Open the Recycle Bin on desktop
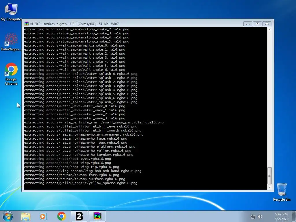This screenshot has width=296, height=222. coord(282,192)
